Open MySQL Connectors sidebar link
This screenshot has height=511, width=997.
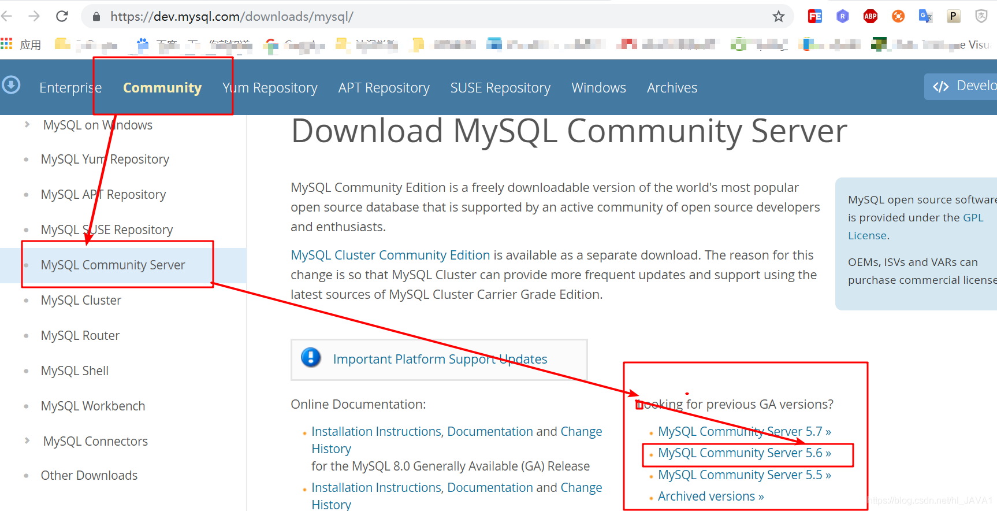pos(95,442)
